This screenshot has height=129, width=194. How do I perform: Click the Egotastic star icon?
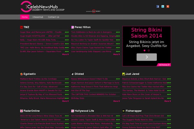(21, 74)
